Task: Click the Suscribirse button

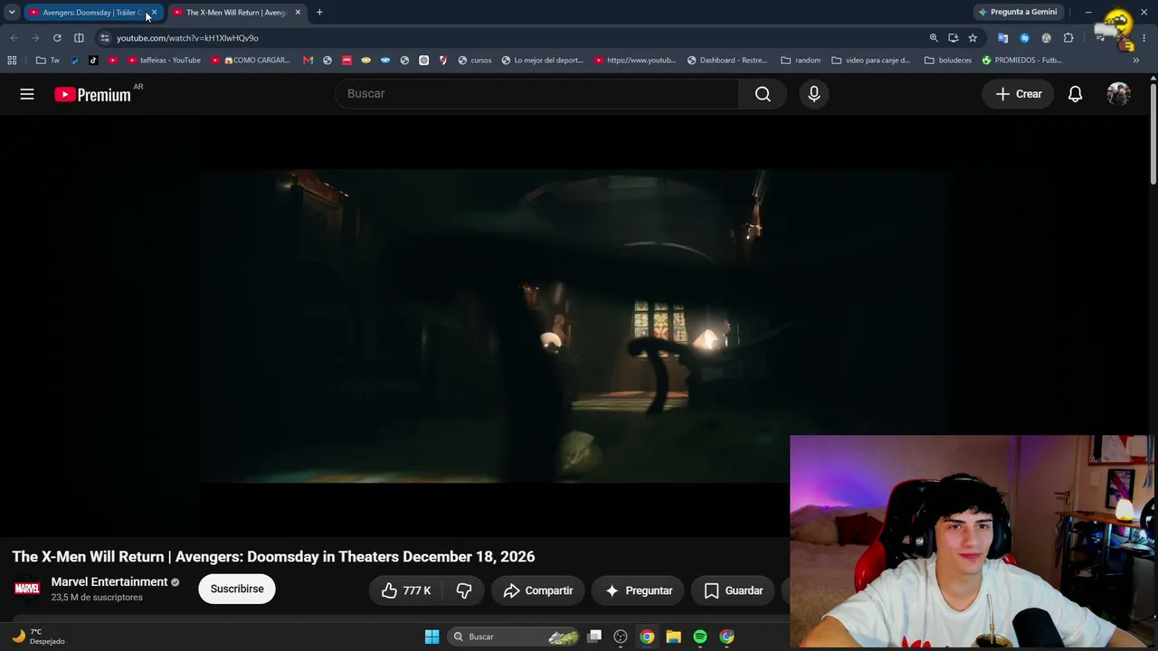Action: point(237,589)
